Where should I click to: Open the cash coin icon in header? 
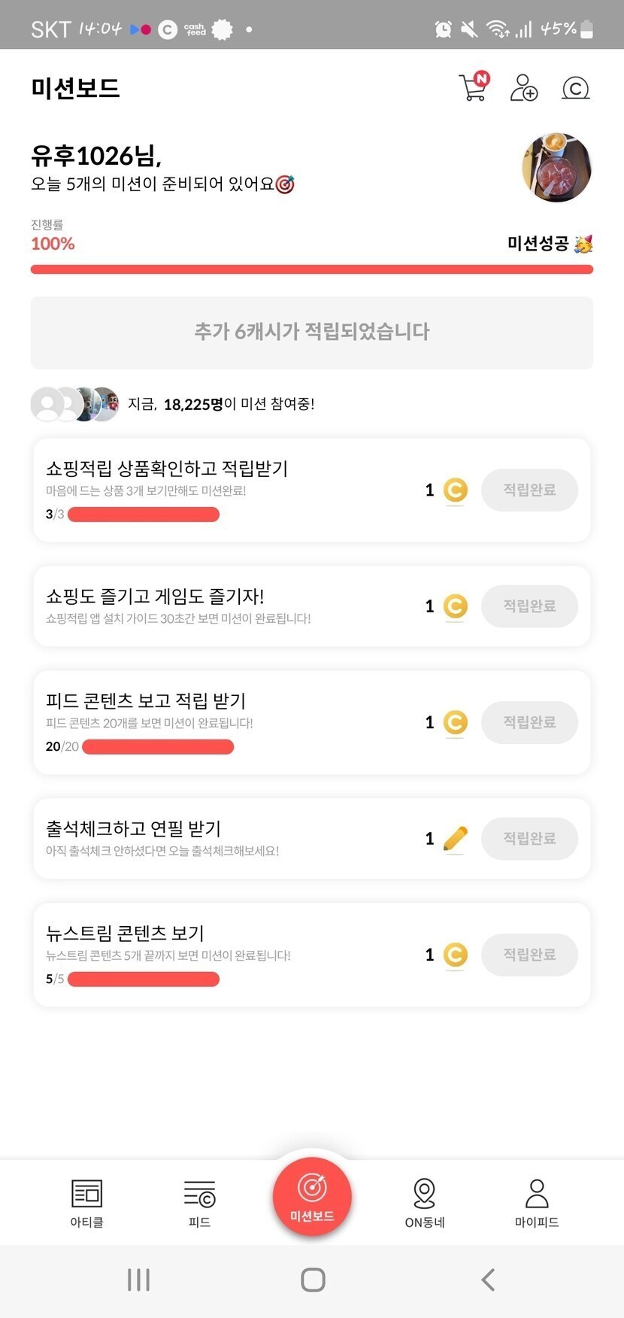575,89
